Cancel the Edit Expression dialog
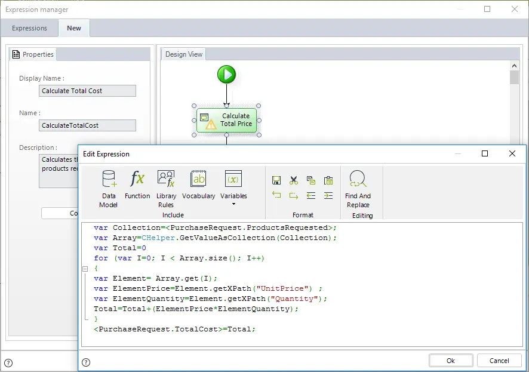529x372 pixels. click(x=499, y=361)
